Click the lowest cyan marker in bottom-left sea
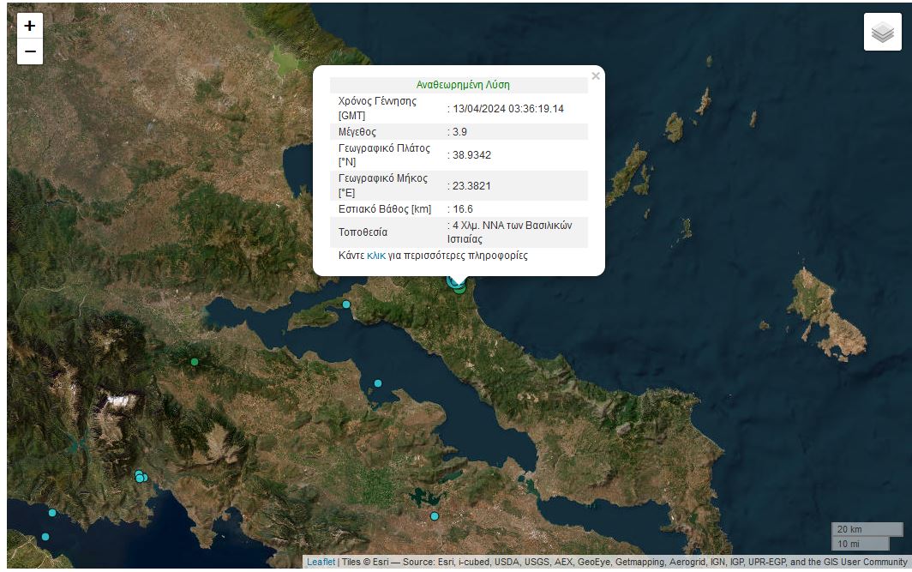The height and width of the screenshot is (572, 912). [45, 537]
